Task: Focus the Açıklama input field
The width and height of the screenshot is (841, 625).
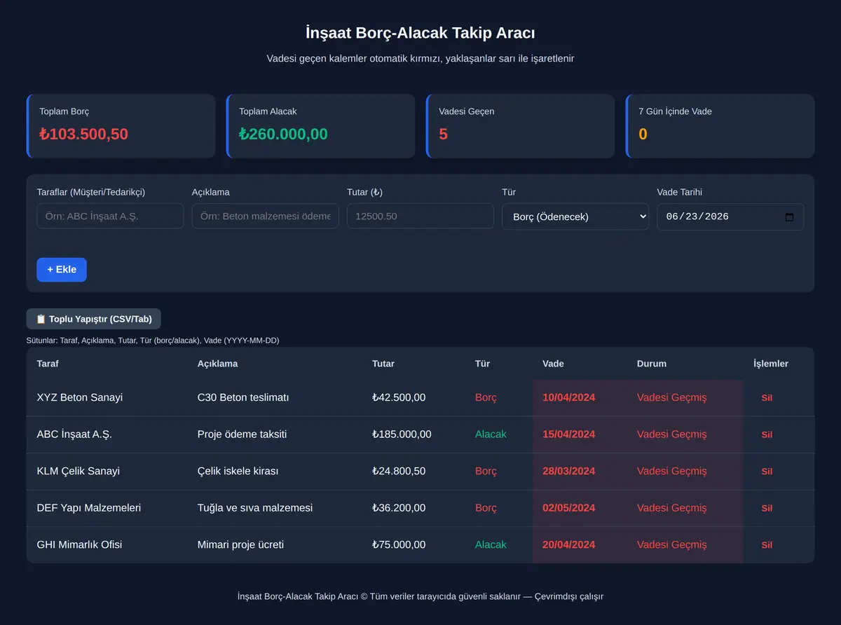Action: (x=266, y=216)
